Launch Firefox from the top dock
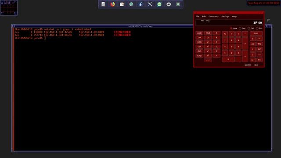 [x=112, y=4]
